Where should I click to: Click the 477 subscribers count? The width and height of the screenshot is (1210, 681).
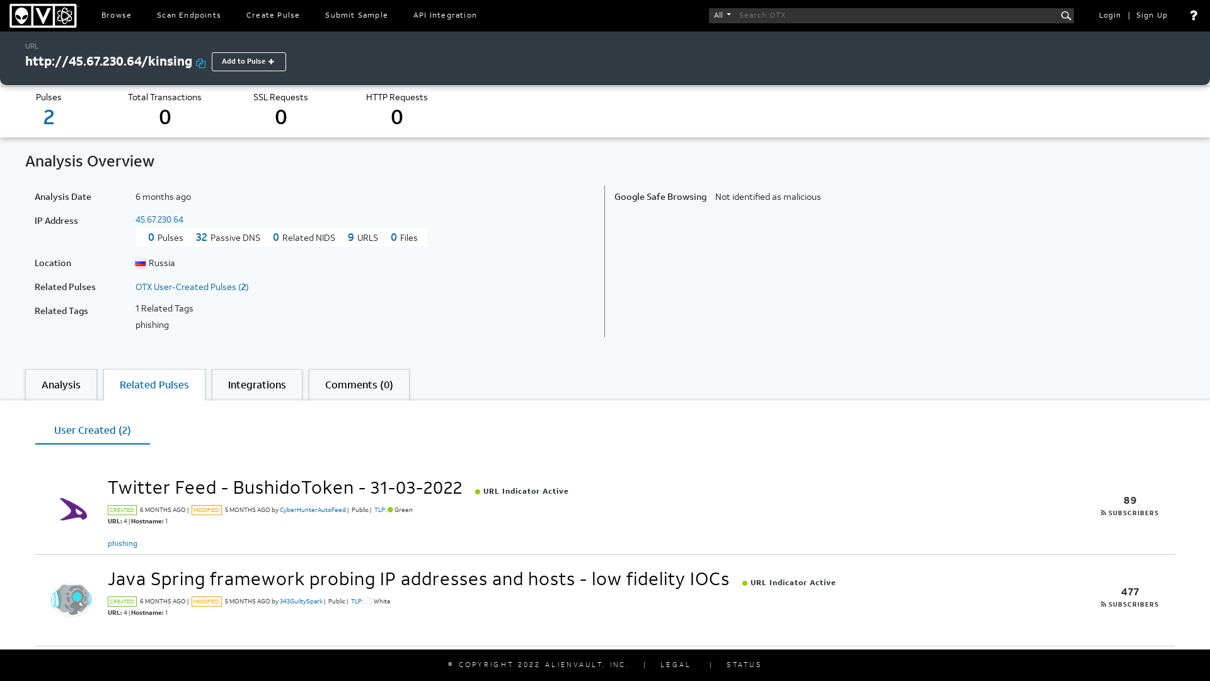[x=1130, y=592]
